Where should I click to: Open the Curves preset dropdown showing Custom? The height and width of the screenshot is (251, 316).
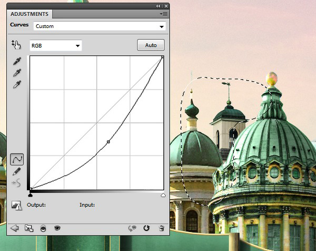click(x=100, y=26)
